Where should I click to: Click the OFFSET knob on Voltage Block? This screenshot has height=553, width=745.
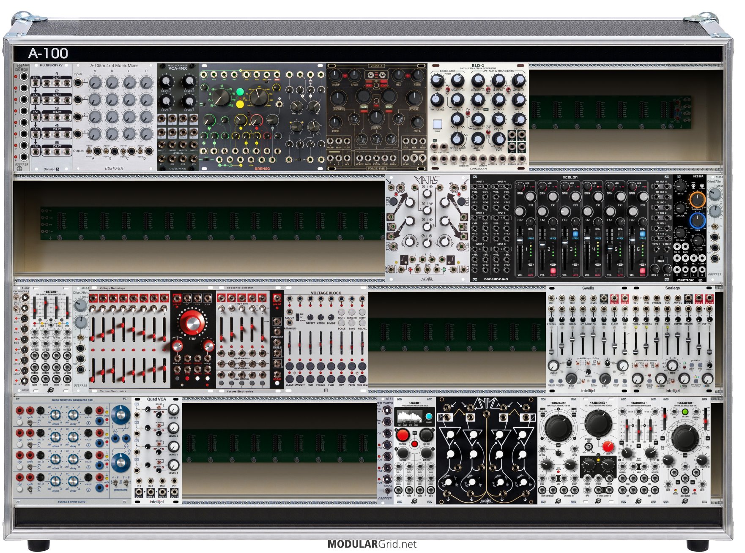point(310,317)
